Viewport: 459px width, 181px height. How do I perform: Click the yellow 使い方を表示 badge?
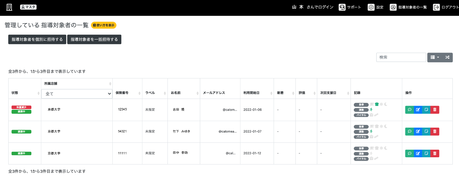pos(104,25)
